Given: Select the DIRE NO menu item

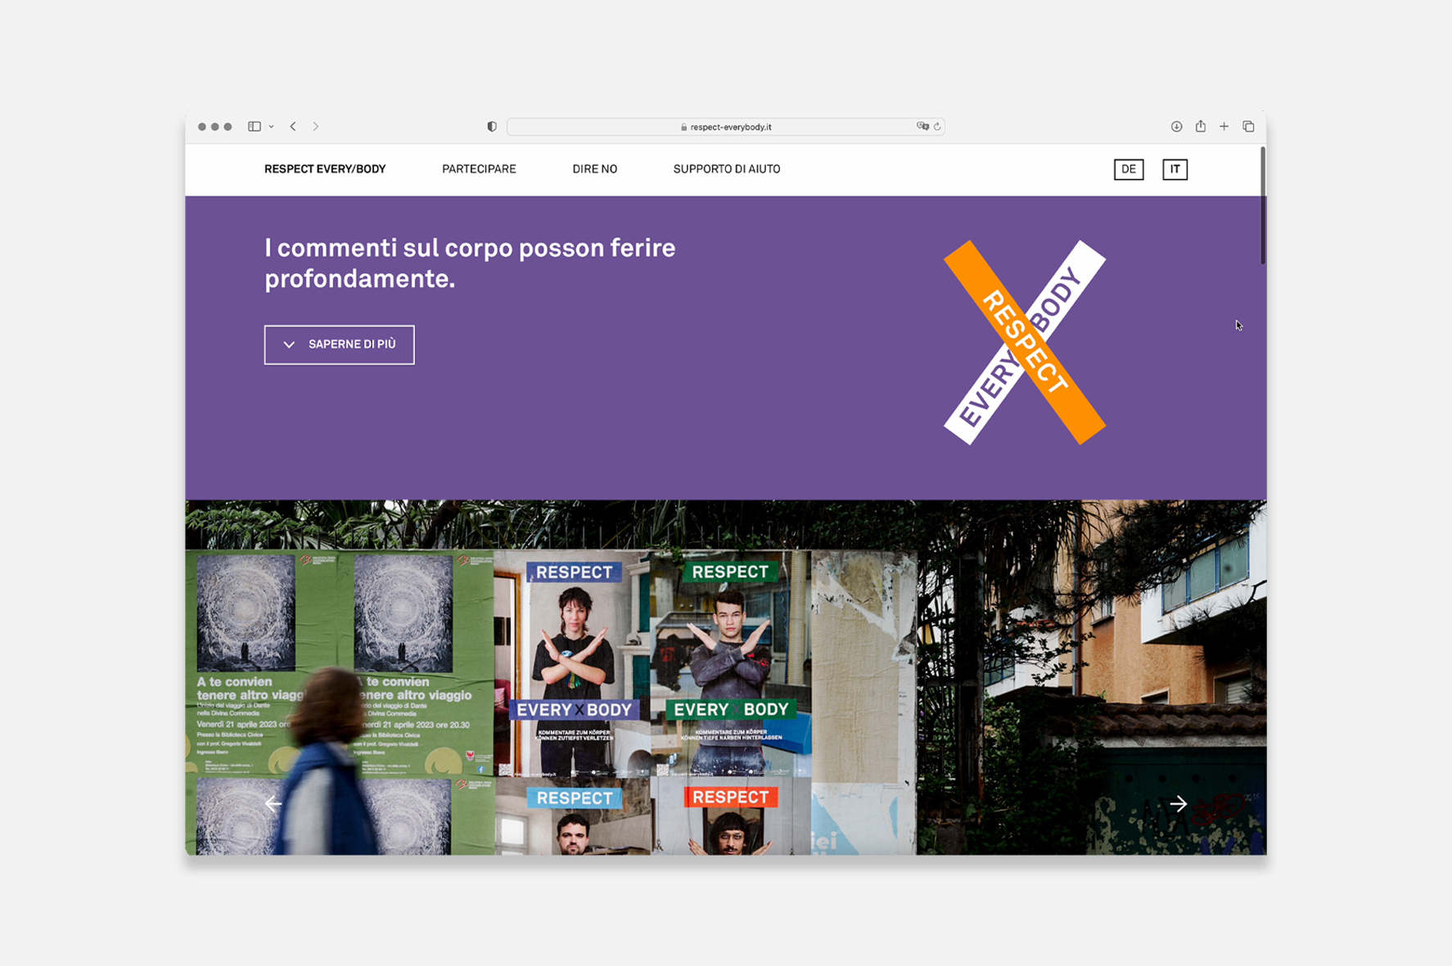Looking at the screenshot, I should (x=594, y=169).
